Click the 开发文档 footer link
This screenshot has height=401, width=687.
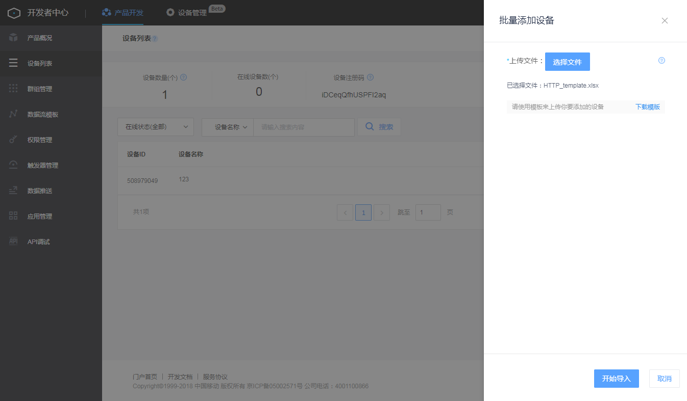pyautogui.click(x=180, y=377)
